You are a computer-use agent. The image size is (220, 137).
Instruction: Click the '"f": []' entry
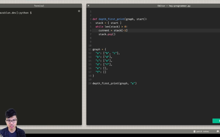(101, 72)
